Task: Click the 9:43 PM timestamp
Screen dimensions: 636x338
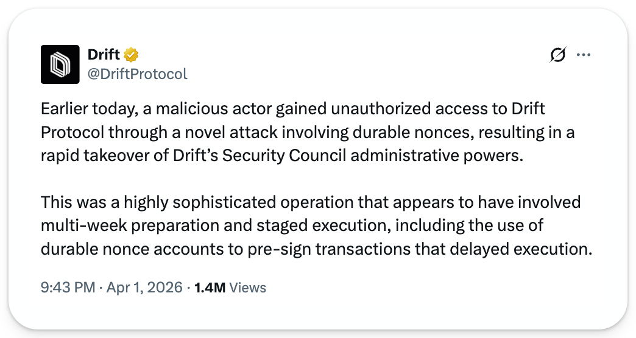Action: tap(68, 288)
